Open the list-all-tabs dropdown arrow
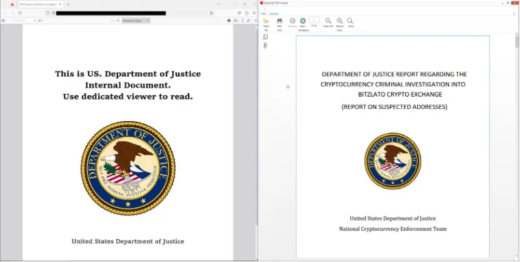This screenshot has height=262, width=520. click(218, 4)
